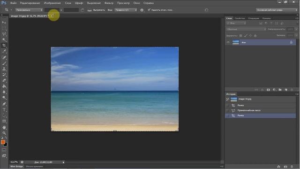Screen dimensions: 300x169
Task: Open crop settings gear in options bar
Action: [142, 10]
